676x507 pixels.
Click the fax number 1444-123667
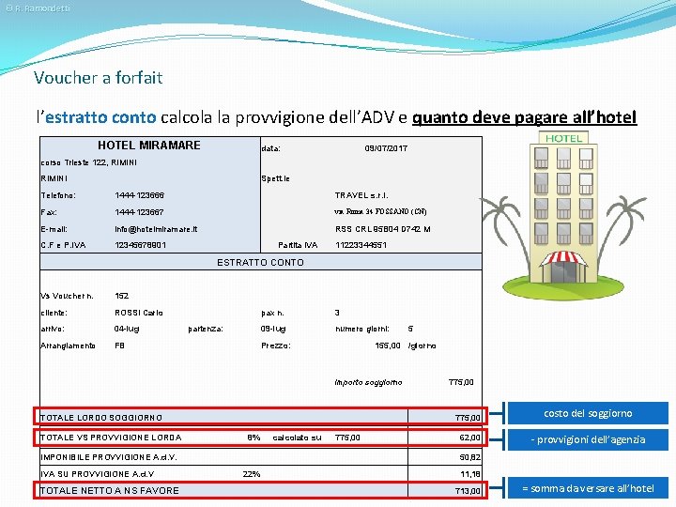coord(139,212)
